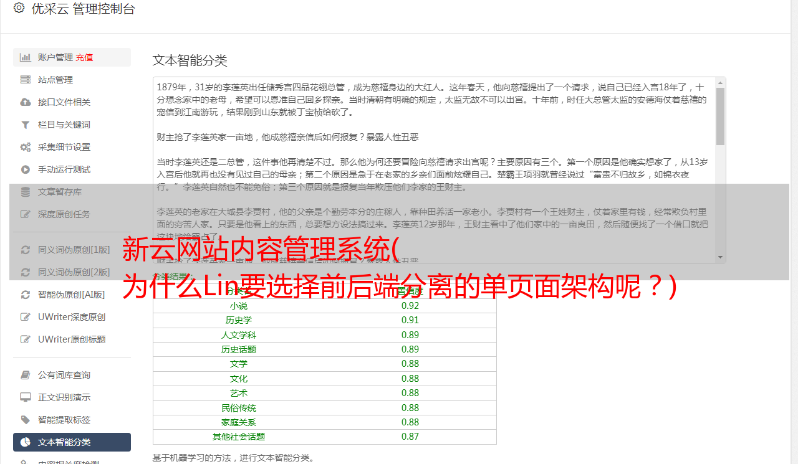Click the monitor icon for 正文识别演示
The image size is (798, 464).
(x=26, y=397)
